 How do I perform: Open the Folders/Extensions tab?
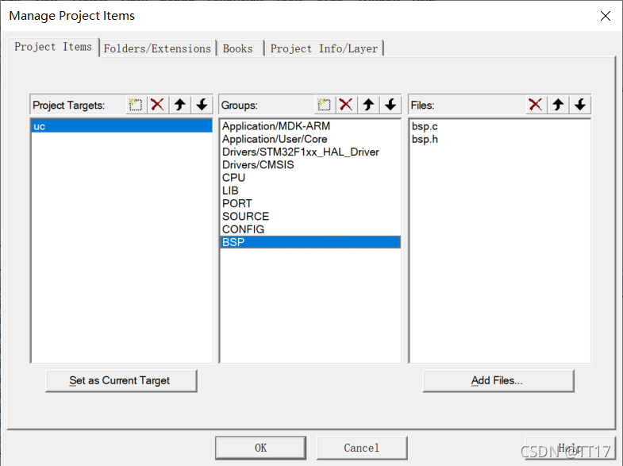pos(157,48)
